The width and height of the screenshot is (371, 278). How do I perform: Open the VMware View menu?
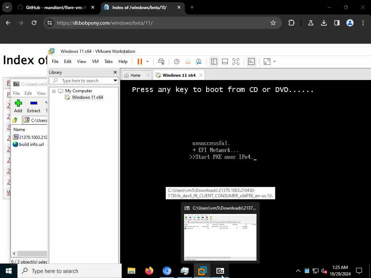coord(82,62)
